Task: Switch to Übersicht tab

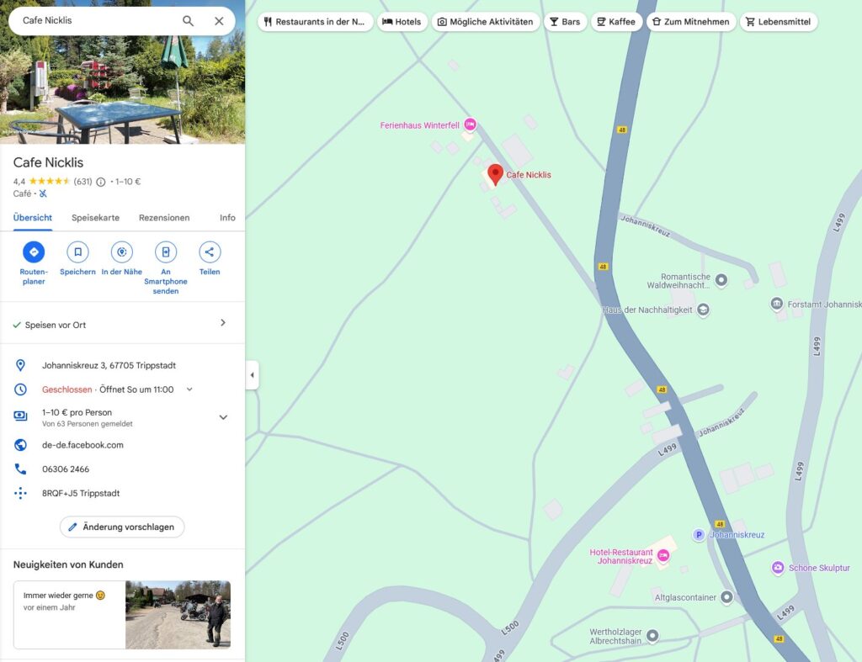Action: point(33,218)
